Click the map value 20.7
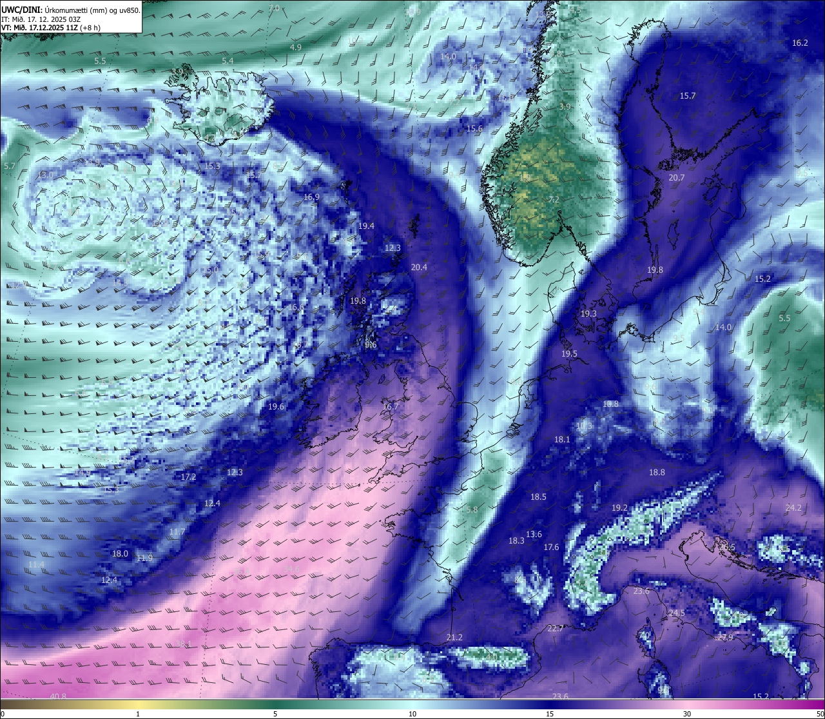The image size is (825, 719). [x=677, y=177]
